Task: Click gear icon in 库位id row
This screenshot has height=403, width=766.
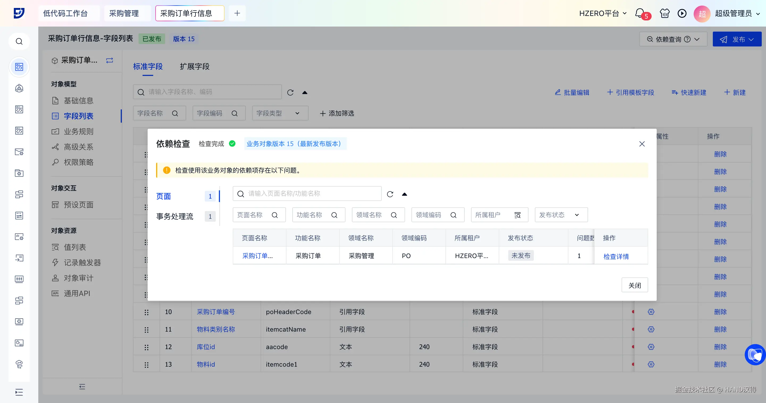Action: coord(651,347)
